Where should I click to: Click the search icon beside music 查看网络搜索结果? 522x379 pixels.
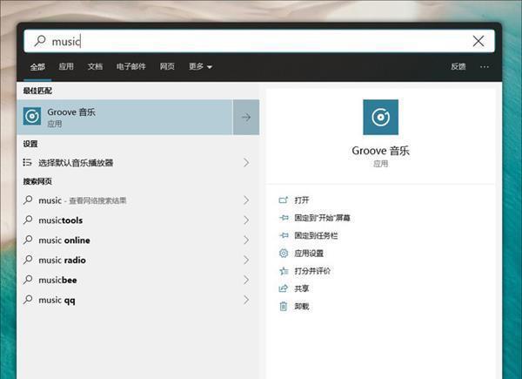point(28,200)
